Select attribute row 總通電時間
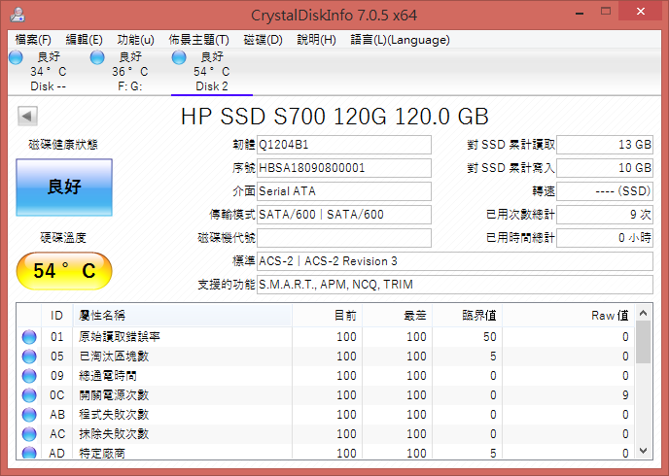This screenshot has height=476, width=669. (326, 375)
